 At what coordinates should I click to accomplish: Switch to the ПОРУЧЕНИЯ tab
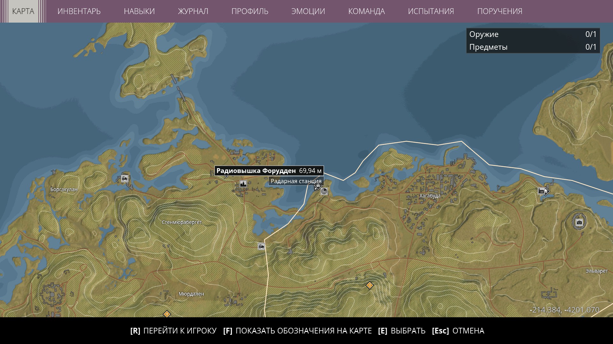[500, 11]
